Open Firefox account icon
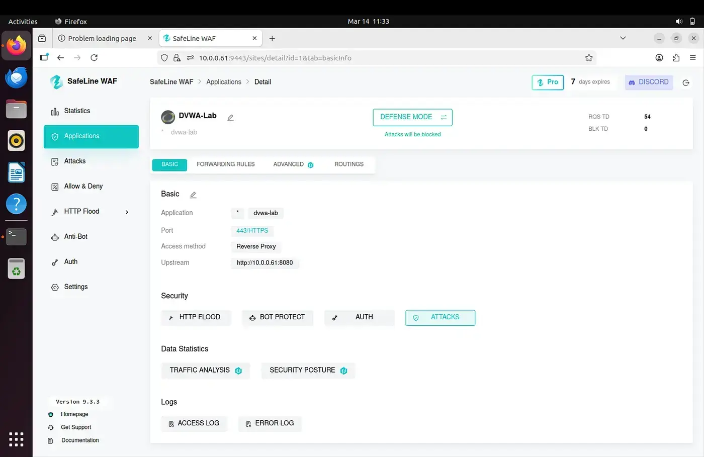The image size is (704, 457). pyautogui.click(x=659, y=58)
